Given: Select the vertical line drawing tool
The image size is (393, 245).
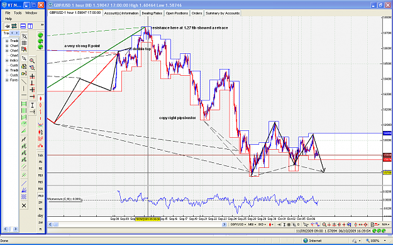Looking at the screenshot, I should point(24,88).
